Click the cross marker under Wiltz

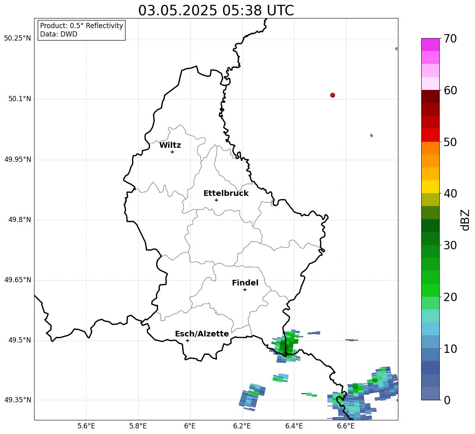click(173, 152)
